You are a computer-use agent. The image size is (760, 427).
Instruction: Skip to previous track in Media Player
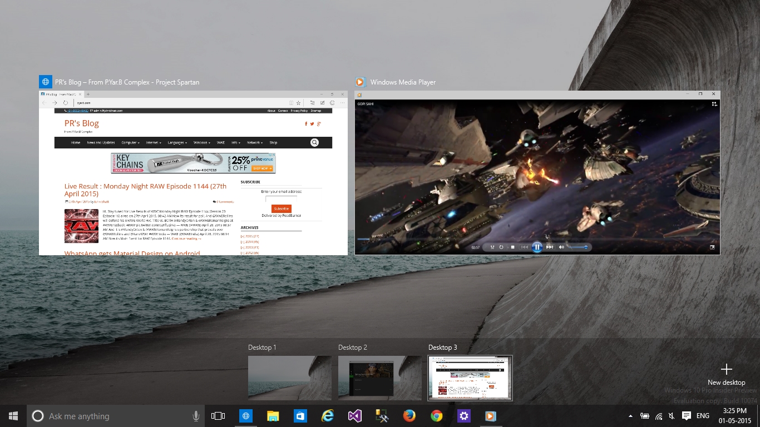[x=524, y=247]
